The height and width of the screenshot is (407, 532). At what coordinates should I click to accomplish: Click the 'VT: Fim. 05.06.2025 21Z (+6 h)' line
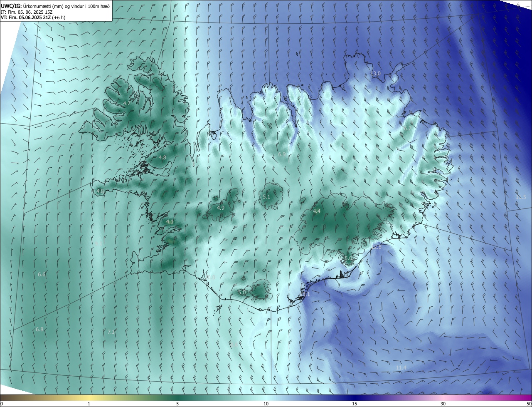33,17
